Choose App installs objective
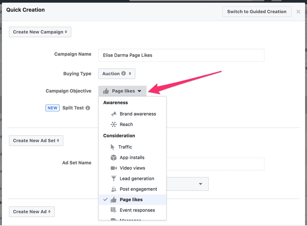The image size is (307, 226). tap(132, 158)
